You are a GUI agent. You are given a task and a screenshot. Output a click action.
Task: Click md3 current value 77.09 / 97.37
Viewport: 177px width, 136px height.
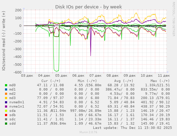pyautogui.click(x=50, y=98)
